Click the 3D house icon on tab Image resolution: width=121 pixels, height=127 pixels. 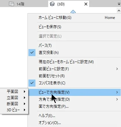(x=52, y=4)
